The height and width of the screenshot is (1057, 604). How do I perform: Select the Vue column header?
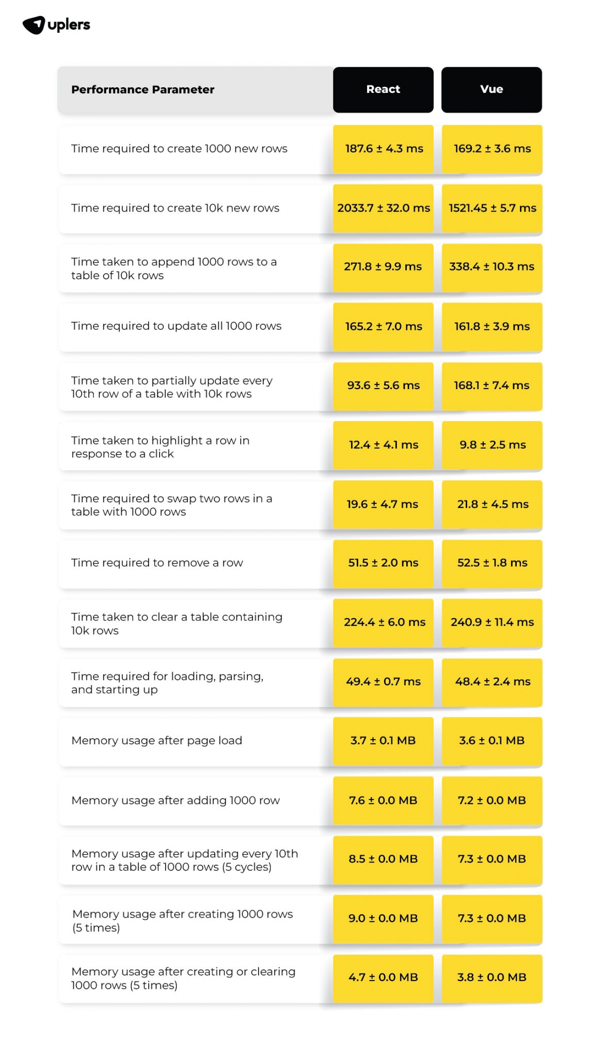491,89
